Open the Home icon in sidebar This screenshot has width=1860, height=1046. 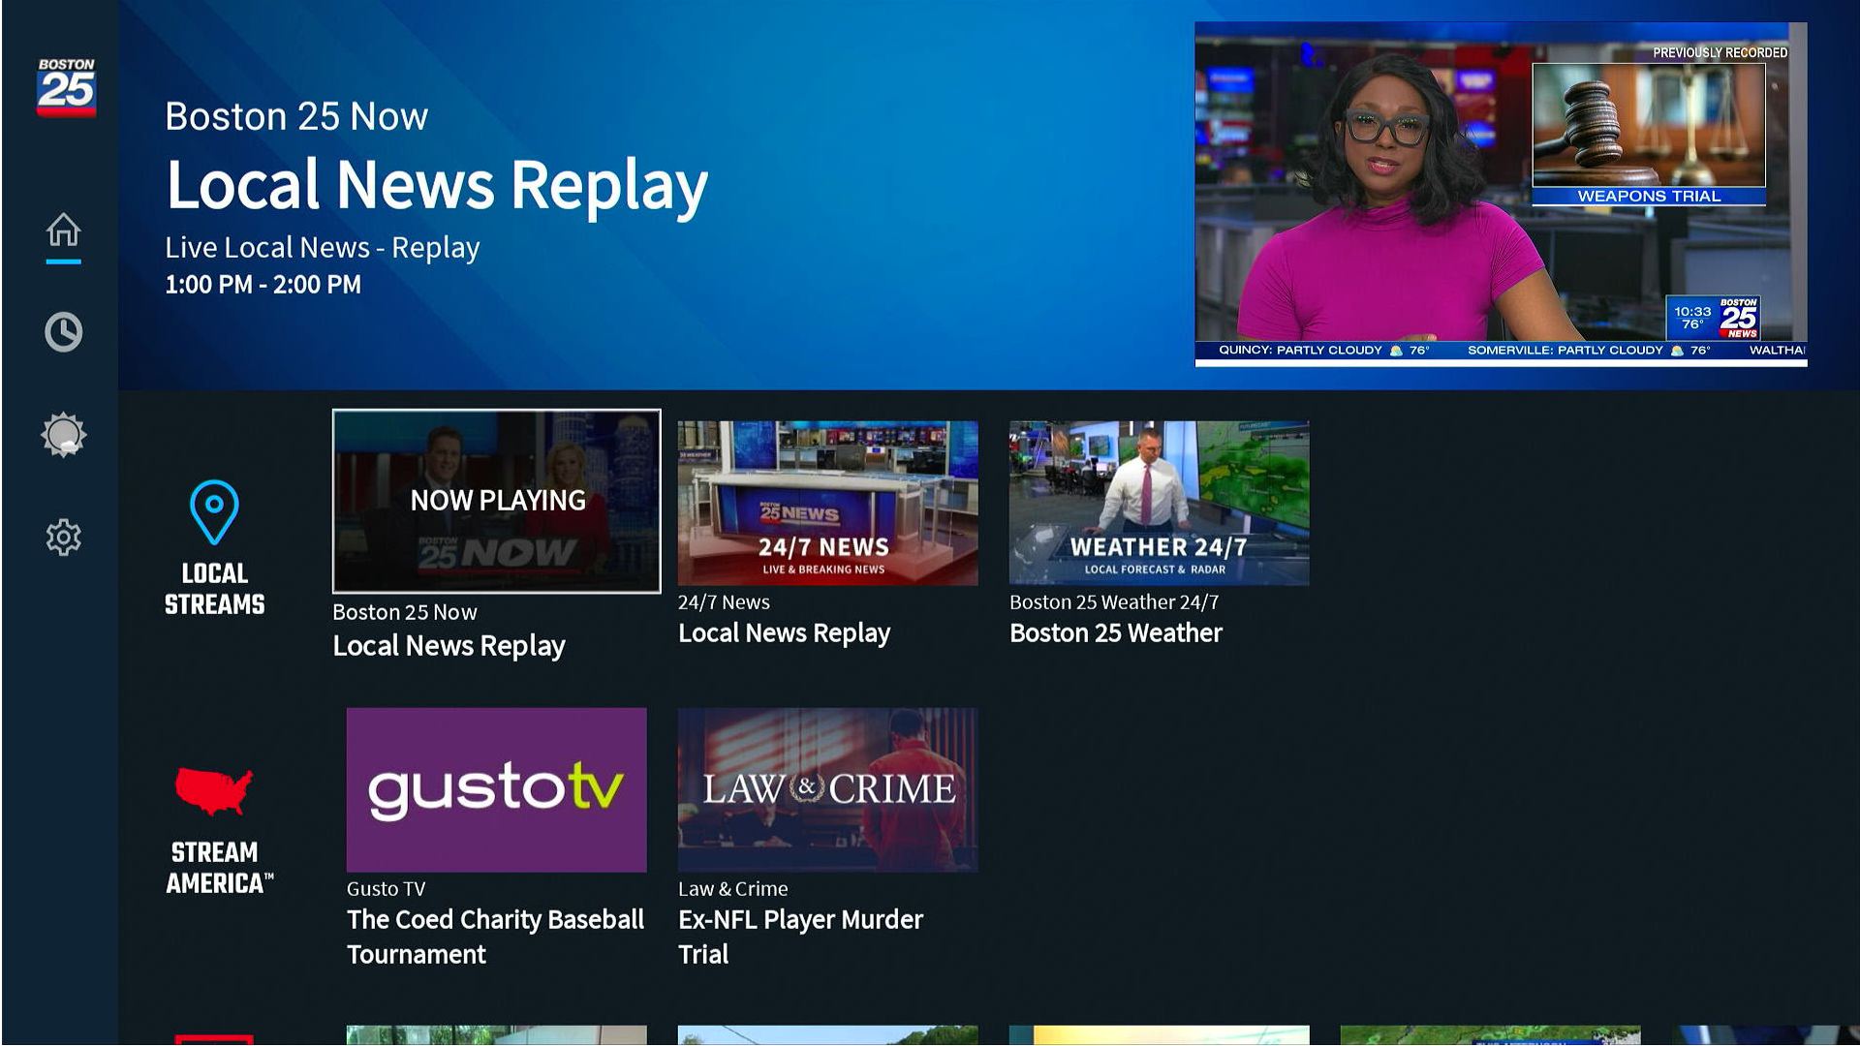[x=64, y=231]
